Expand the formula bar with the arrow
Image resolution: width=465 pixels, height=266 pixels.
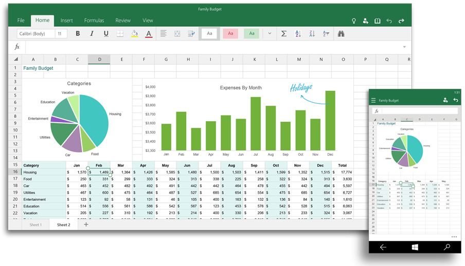404,47
